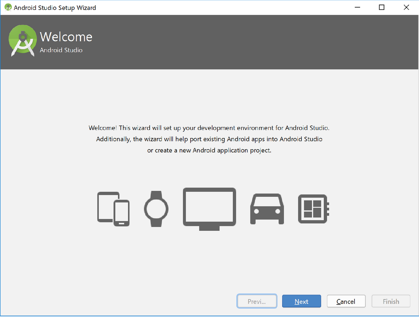Click the Welcome heading text
The width and height of the screenshot is (419, 317).
click(x=66, y=37)
